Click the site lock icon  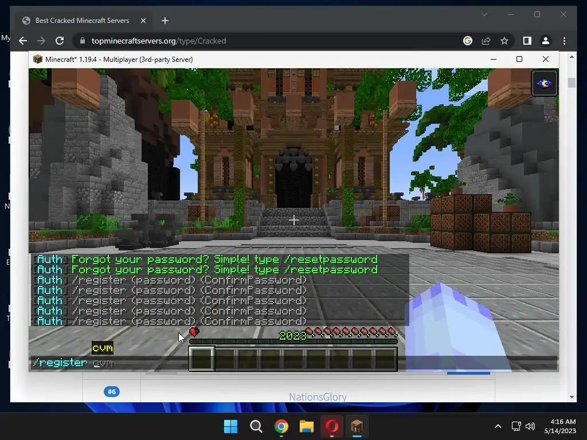[x=83, y=41]
